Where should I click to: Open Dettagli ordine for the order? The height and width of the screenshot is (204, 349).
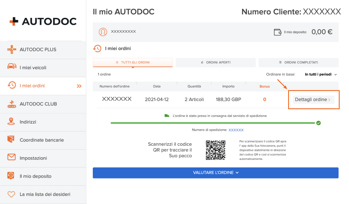[313, 99]
